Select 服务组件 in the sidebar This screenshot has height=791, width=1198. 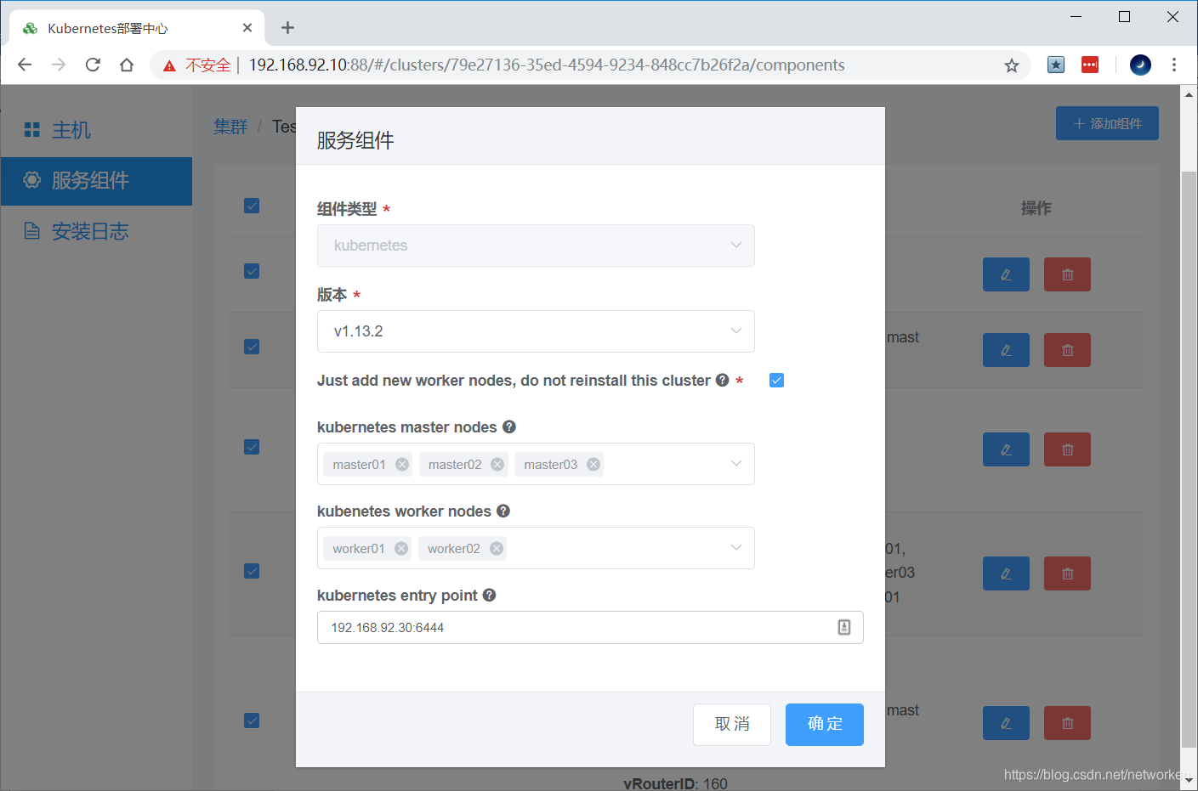click(96, 181)
